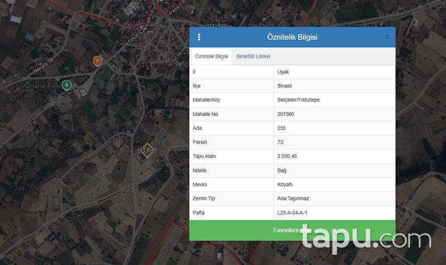
Task: Switch to the Bina/BB Listesi tab
Action: (x=253, y=57)
